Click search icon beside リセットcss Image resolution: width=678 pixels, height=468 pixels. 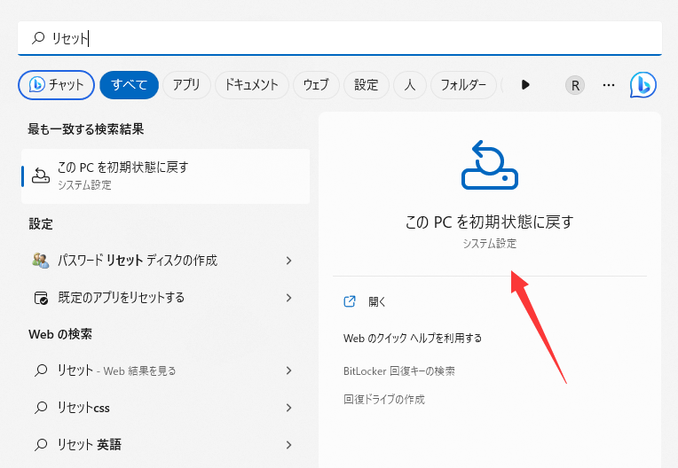(x=41, y=408)
